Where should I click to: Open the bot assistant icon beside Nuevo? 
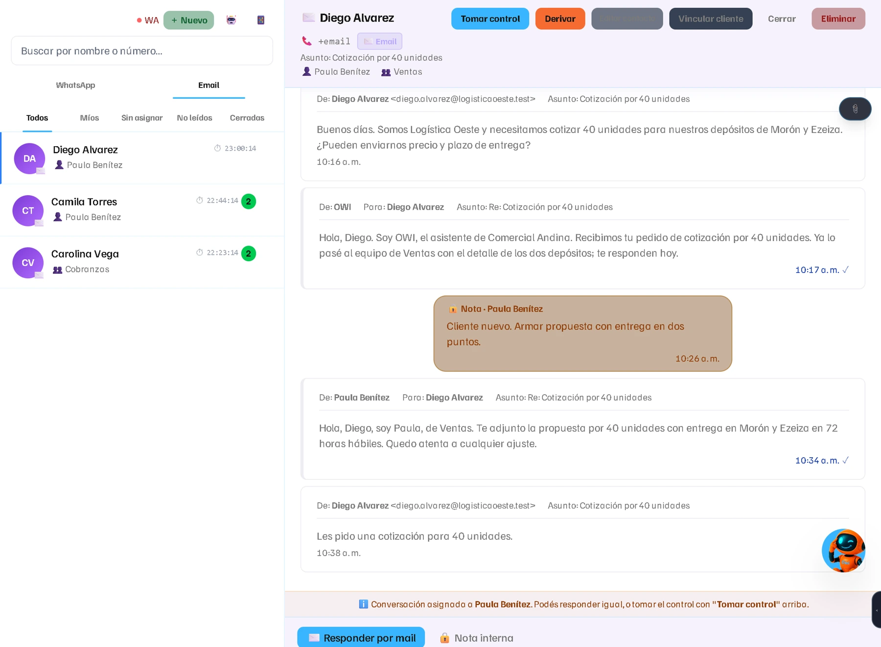pyautogui.click(x=231, y=20)
